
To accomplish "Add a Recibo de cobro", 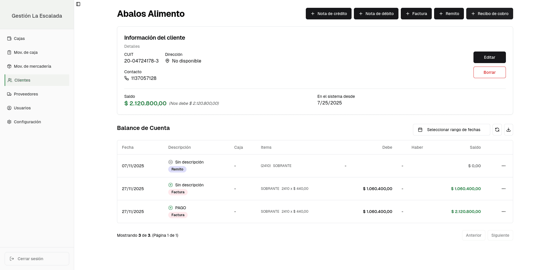I will (489, 14).
